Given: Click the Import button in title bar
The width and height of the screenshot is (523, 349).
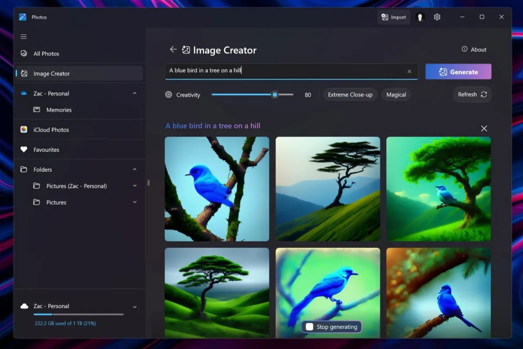Looking at the screenshot, I should coord(394,17).
